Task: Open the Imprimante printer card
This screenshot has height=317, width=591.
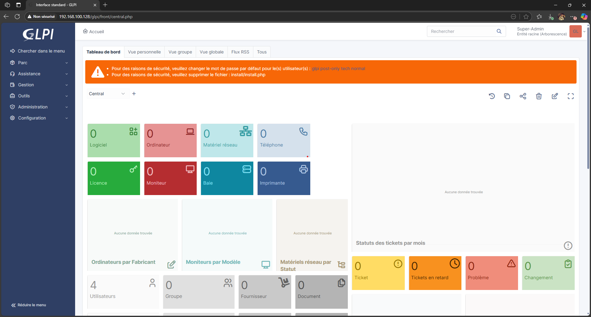Action: click(284, 178)
